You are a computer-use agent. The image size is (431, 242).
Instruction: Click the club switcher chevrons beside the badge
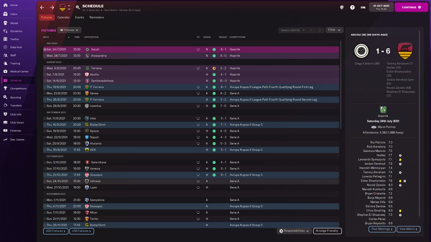(x=69, y=7)
